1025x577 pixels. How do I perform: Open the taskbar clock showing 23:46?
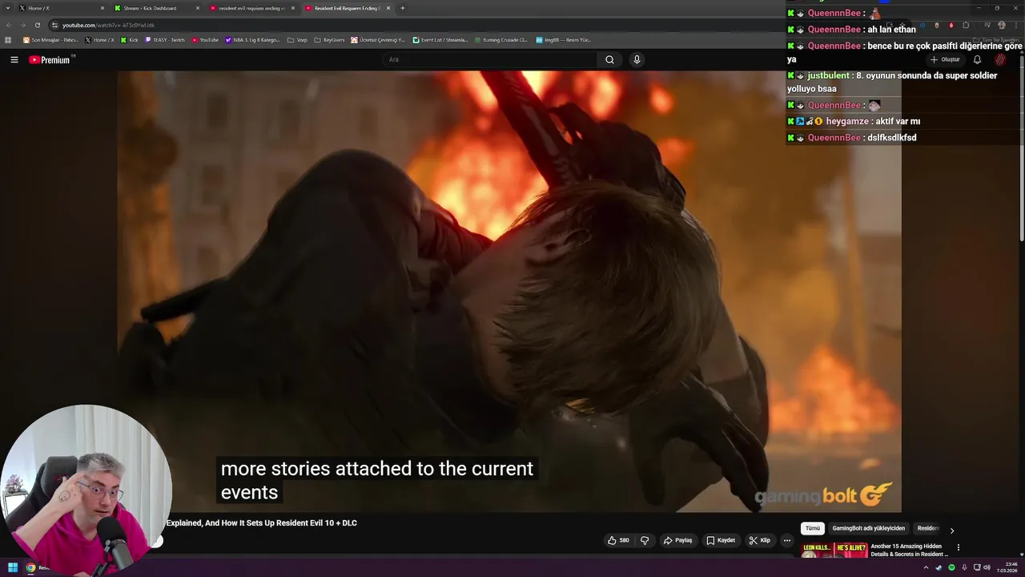pos(1007,567)
